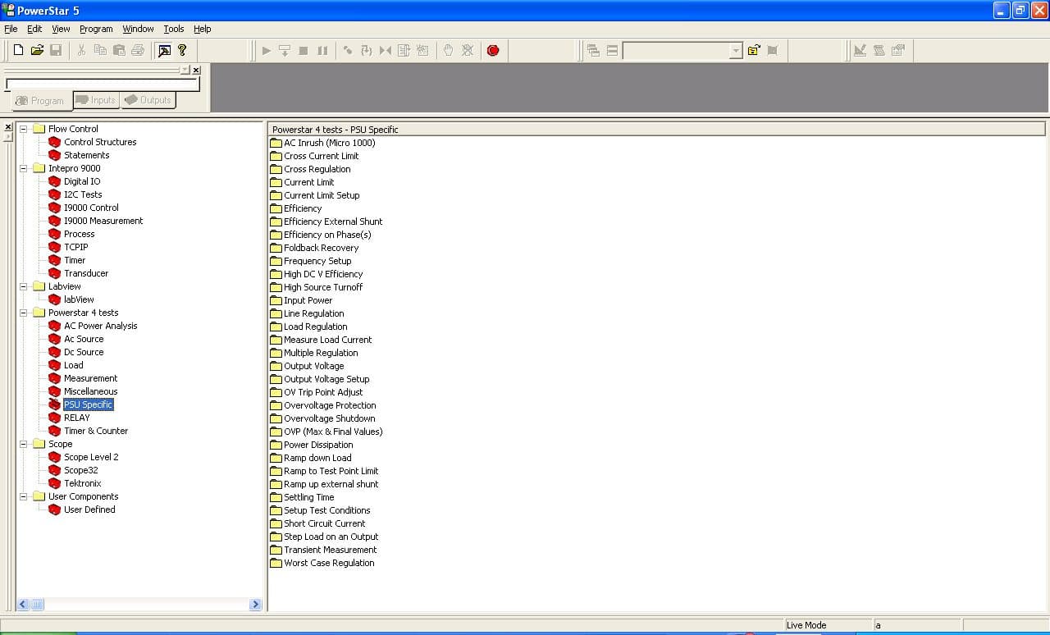Select the Ac Source tree item

pyautogui.click(x=84, y=339)
